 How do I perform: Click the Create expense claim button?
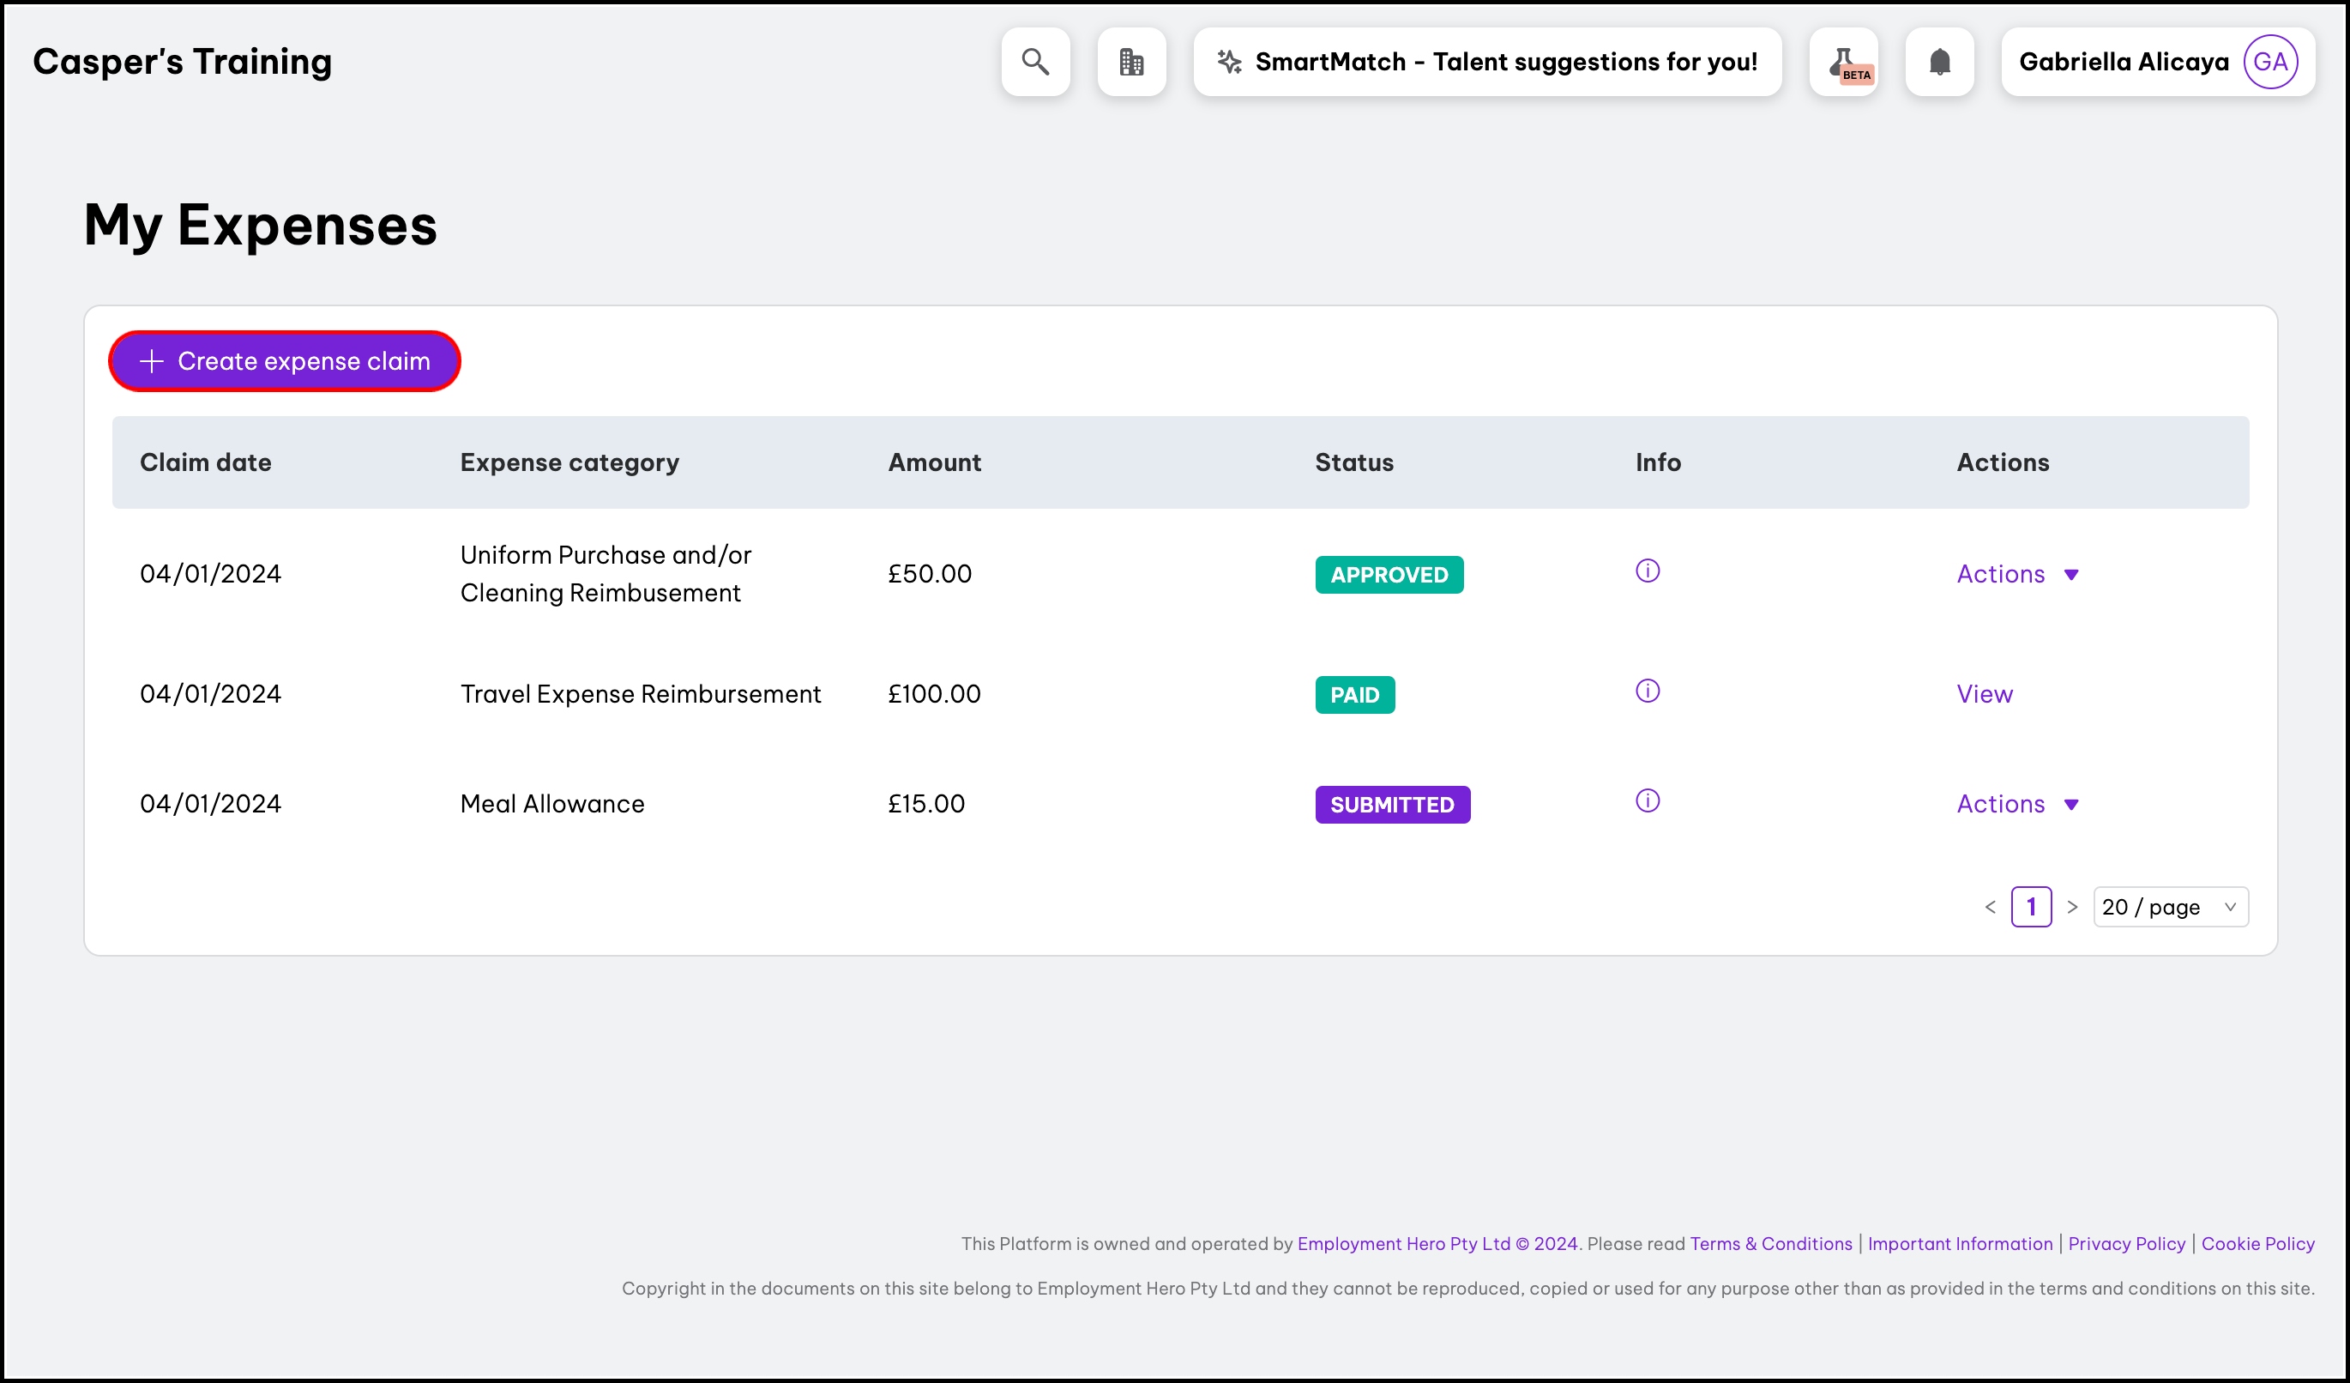pos(285,361)
